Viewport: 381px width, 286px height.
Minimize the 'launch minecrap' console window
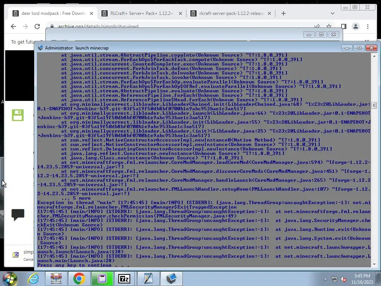point(347,48)
